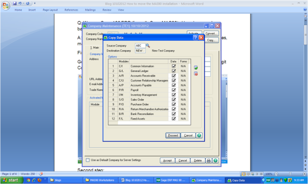Screen dimensions: 308x184
Task: Click the Destination Company field
Action: click(140, 51)
